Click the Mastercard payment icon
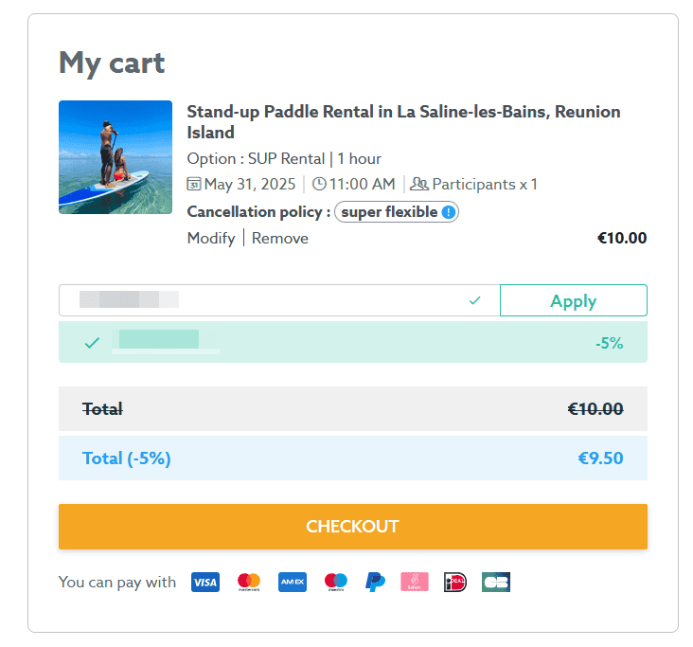The width and height of the screenshot is (693, 647). [x=249, y=582]
